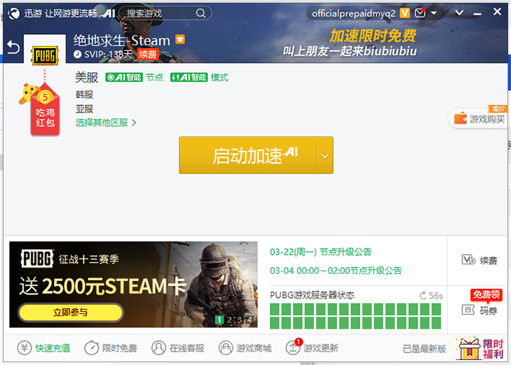Select the 韩服 server region
The width and height of the screenshot is (511, 365).
85,94
